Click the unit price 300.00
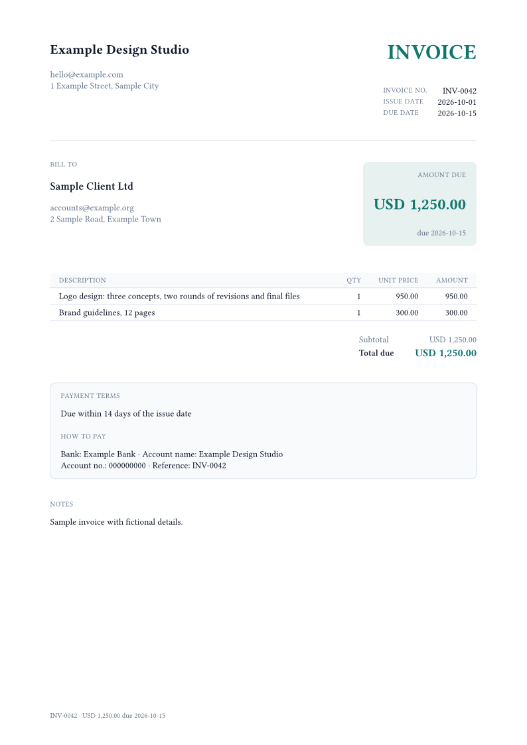 point(407,313)
